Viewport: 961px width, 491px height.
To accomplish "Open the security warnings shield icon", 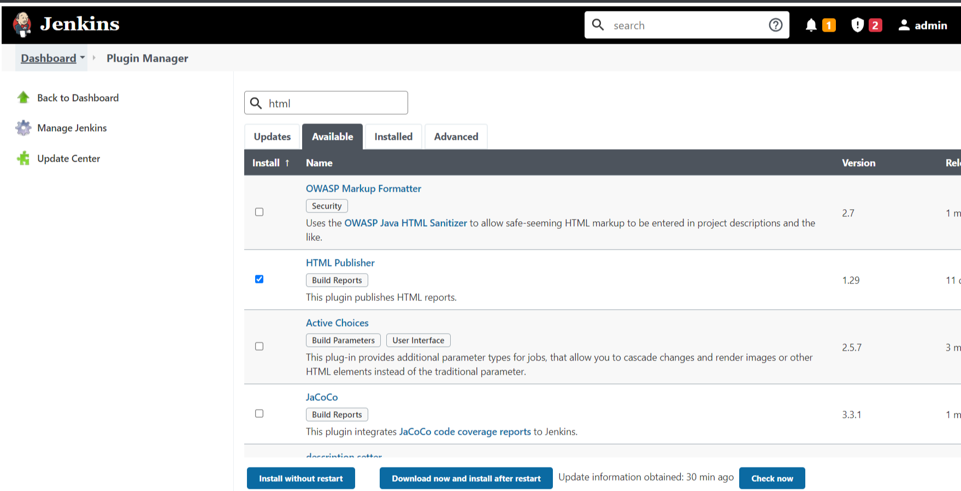I will 857,25.
